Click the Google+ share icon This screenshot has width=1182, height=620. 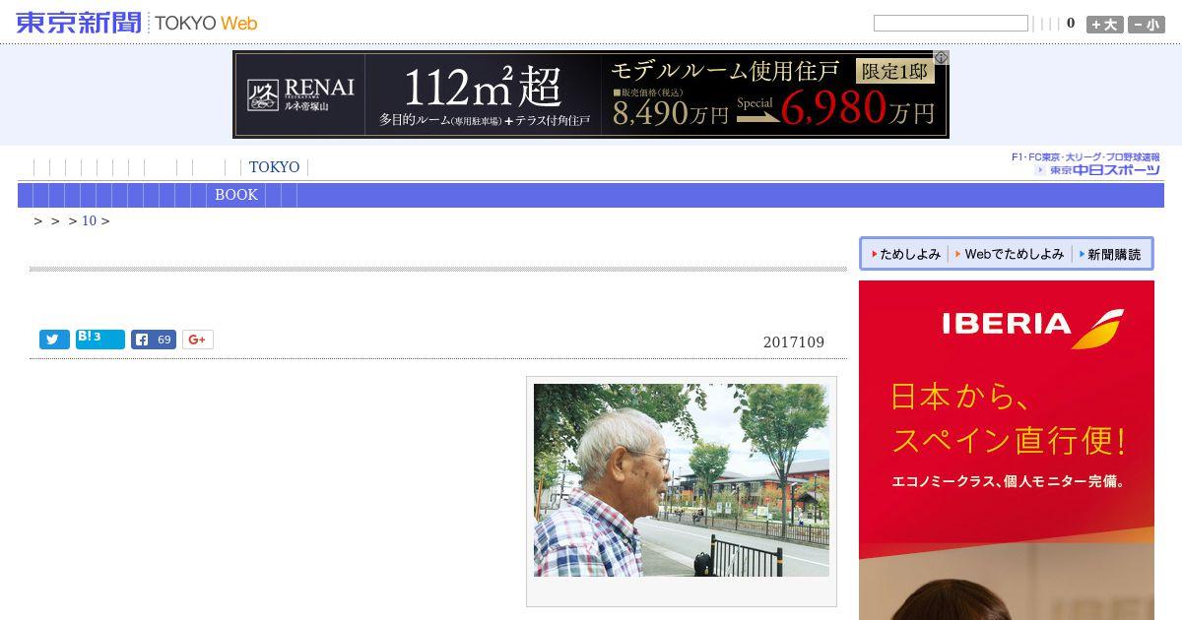(197, 340)
